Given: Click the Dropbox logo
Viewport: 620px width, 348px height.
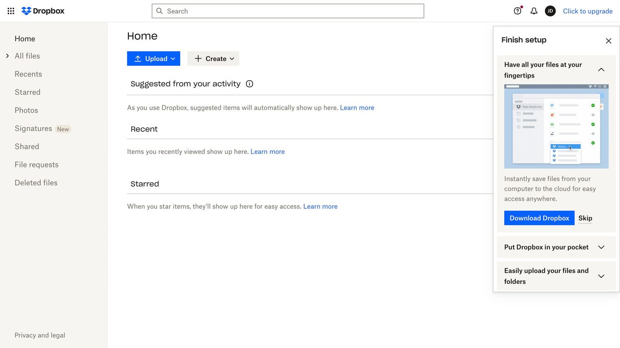Looking at the screenshot, I should pos(43,11).
